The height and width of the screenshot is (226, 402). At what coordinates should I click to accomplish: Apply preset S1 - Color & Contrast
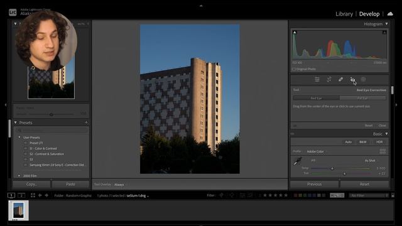(43, 148)
